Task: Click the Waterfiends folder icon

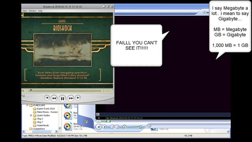Action: pos(35,125)
